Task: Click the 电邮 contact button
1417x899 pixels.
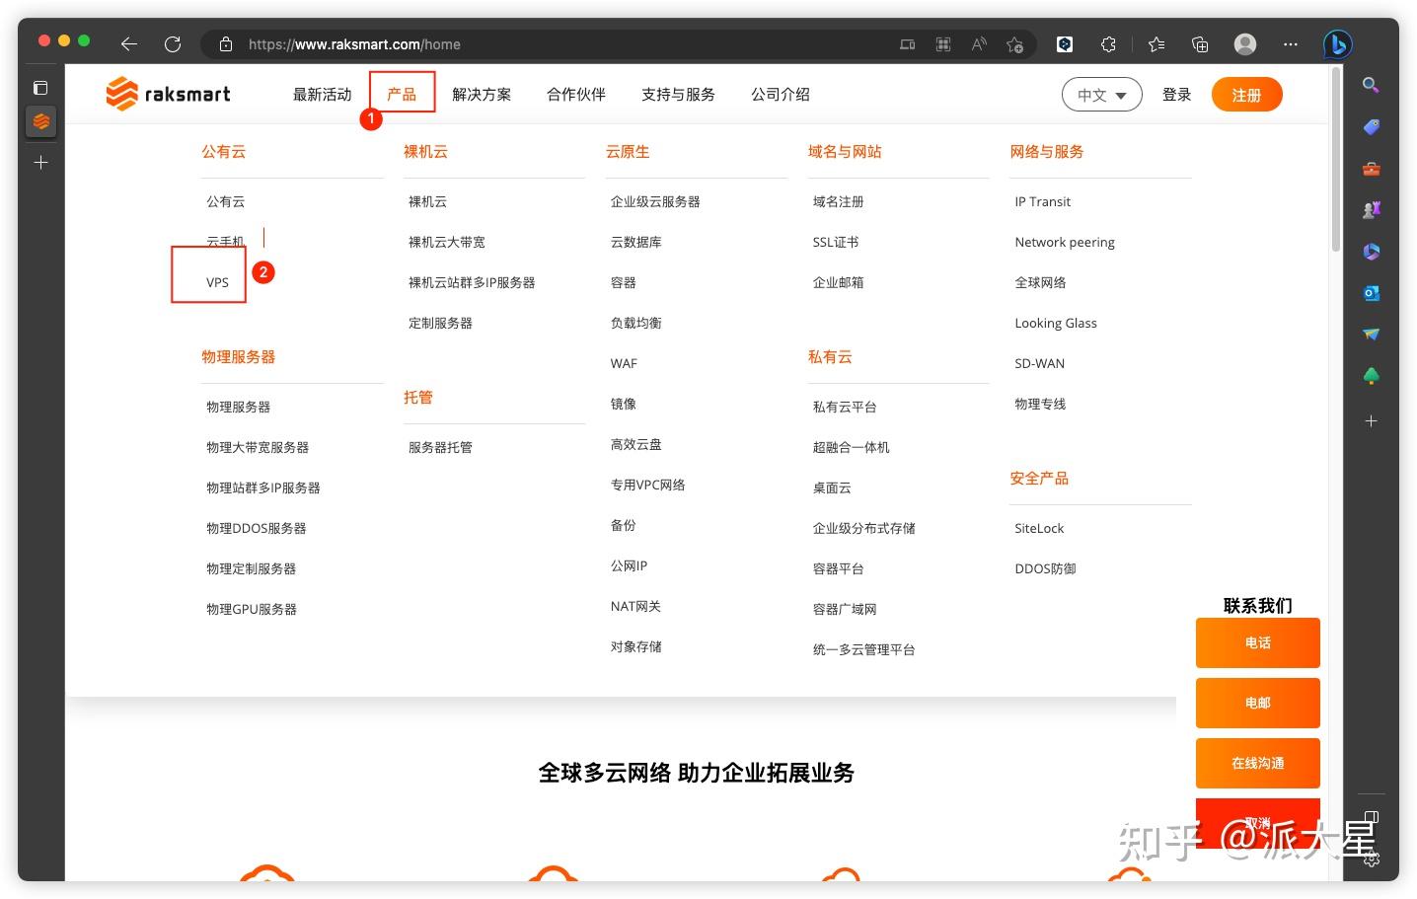Action: click(x=1257, y=703)
